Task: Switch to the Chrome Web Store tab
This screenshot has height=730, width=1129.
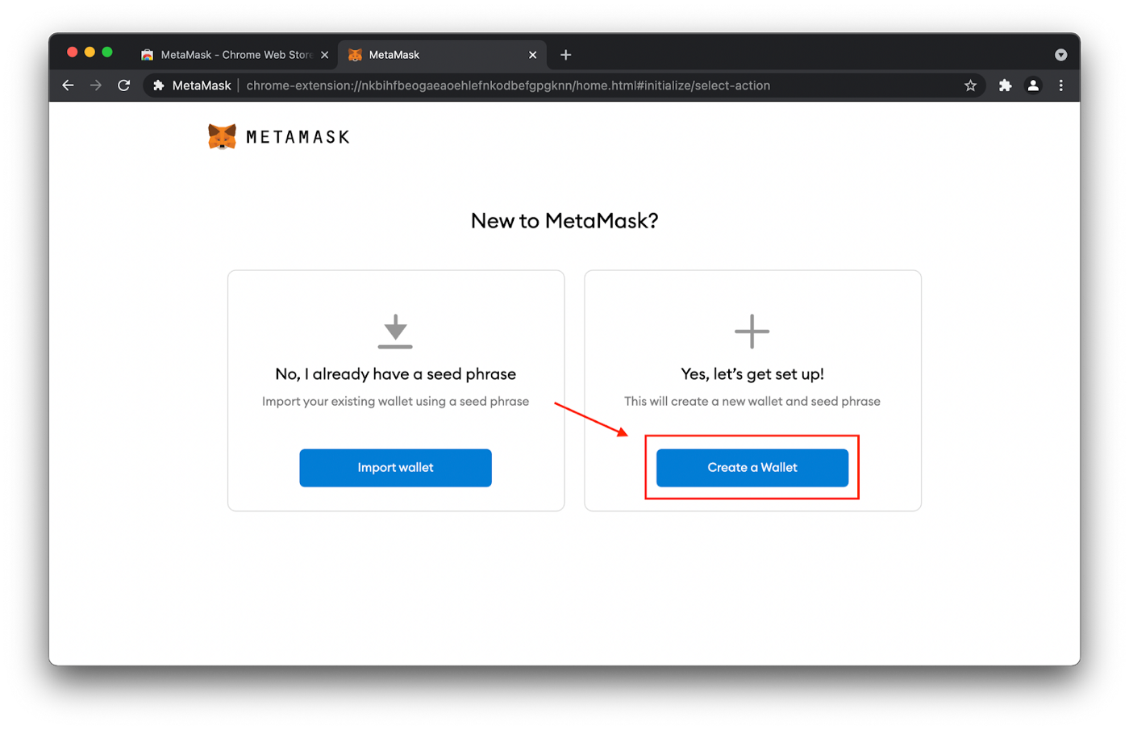Action: [x=230, y=55]
